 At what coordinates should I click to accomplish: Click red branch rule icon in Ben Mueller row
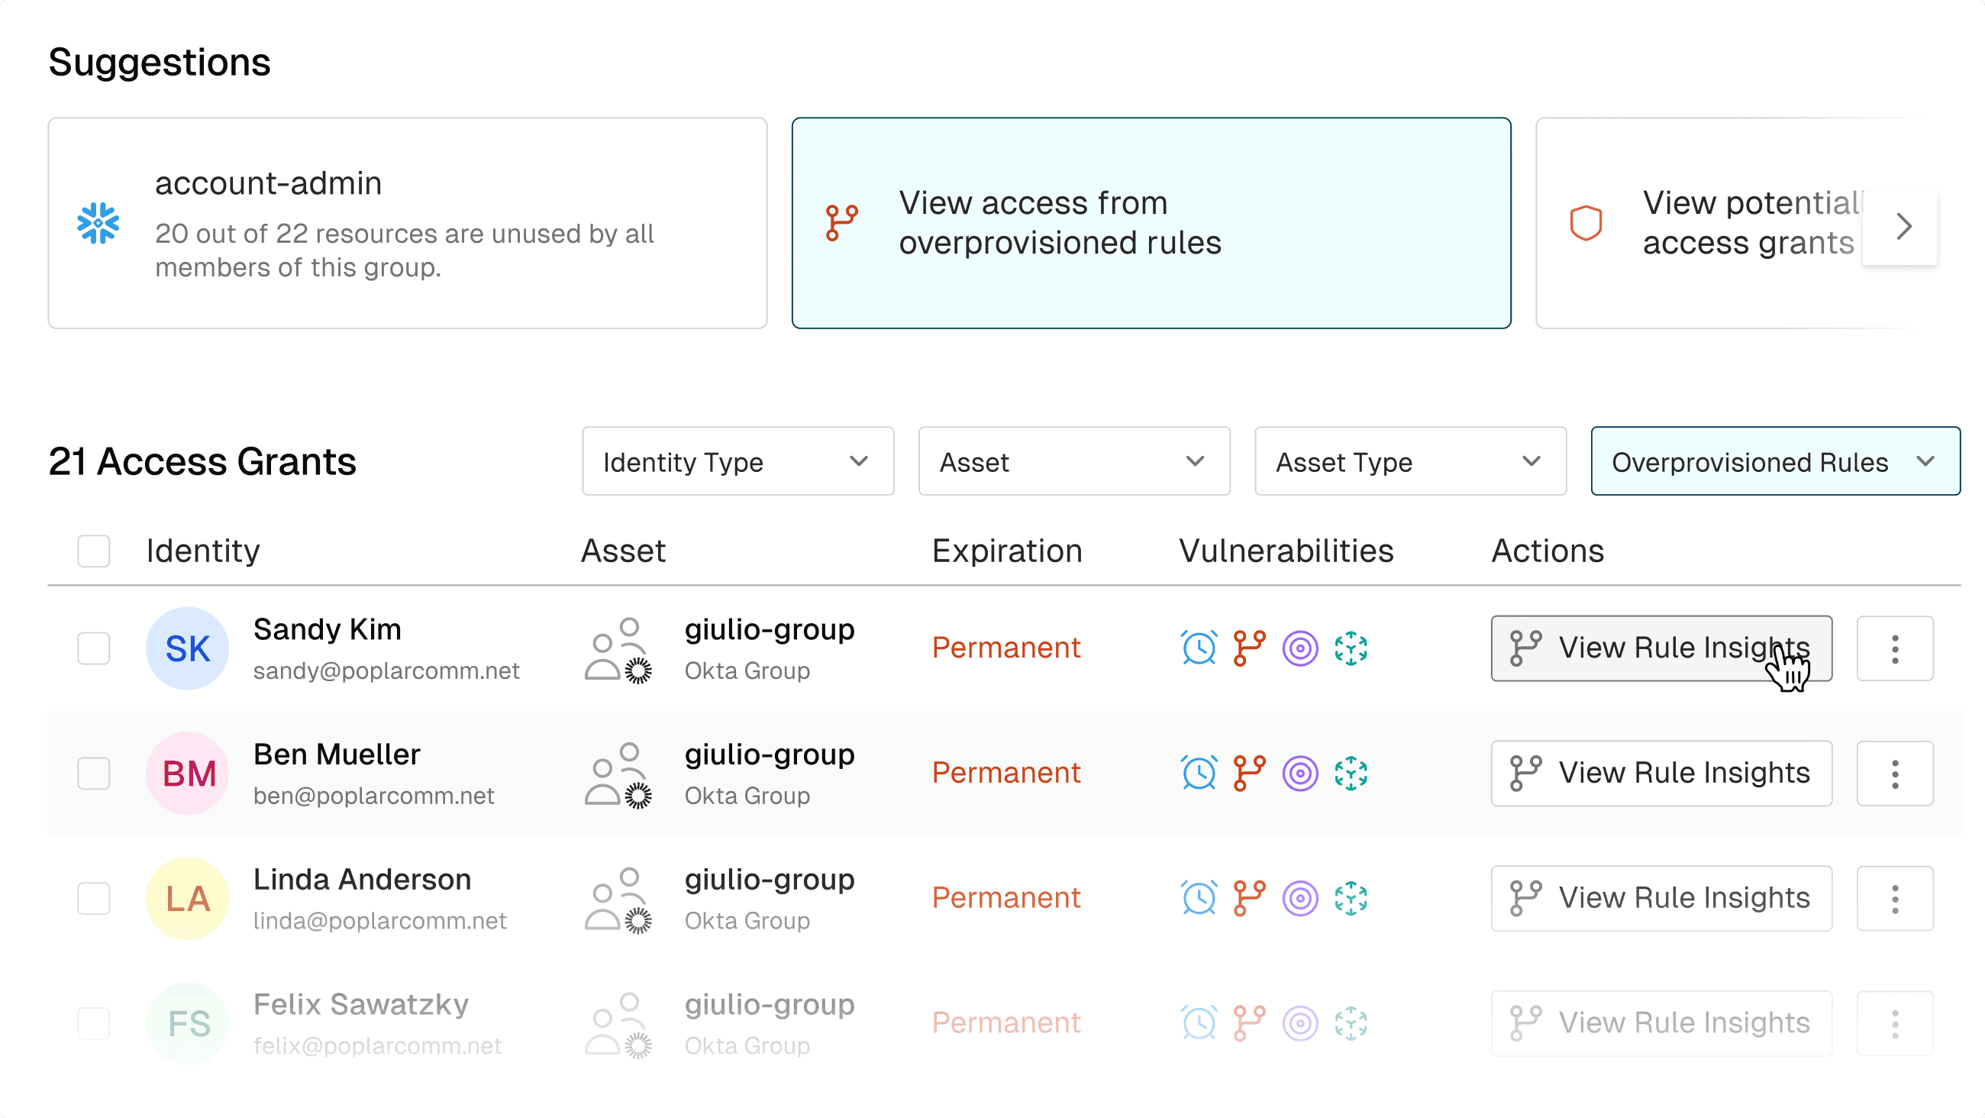[x=1249, y=774]
